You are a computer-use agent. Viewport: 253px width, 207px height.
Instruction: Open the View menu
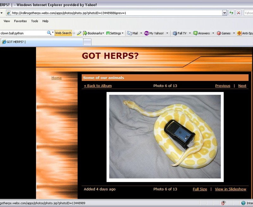(x=7, y=21)
